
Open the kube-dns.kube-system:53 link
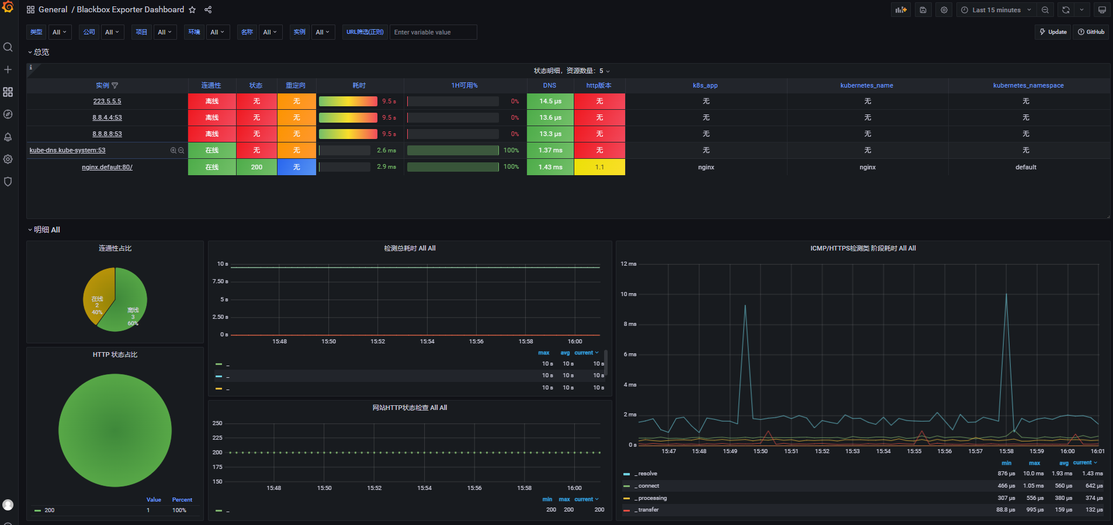pos(67,150)
